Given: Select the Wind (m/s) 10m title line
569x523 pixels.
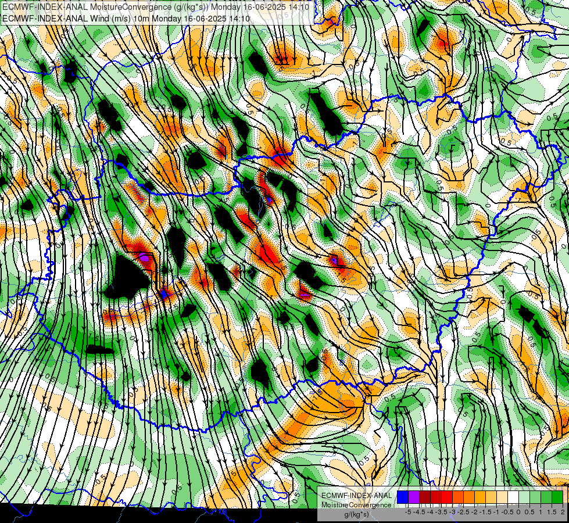Looking at the screenshot, I should 126,18.
